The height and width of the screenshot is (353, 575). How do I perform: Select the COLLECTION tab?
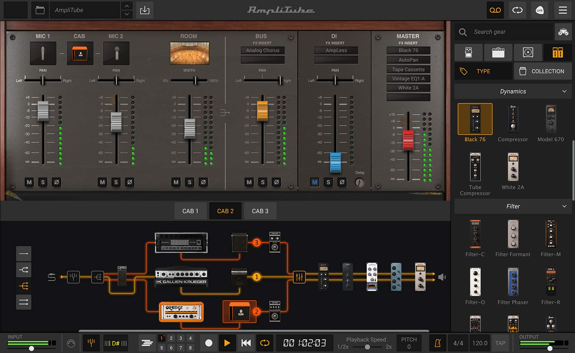click(543, 71)
